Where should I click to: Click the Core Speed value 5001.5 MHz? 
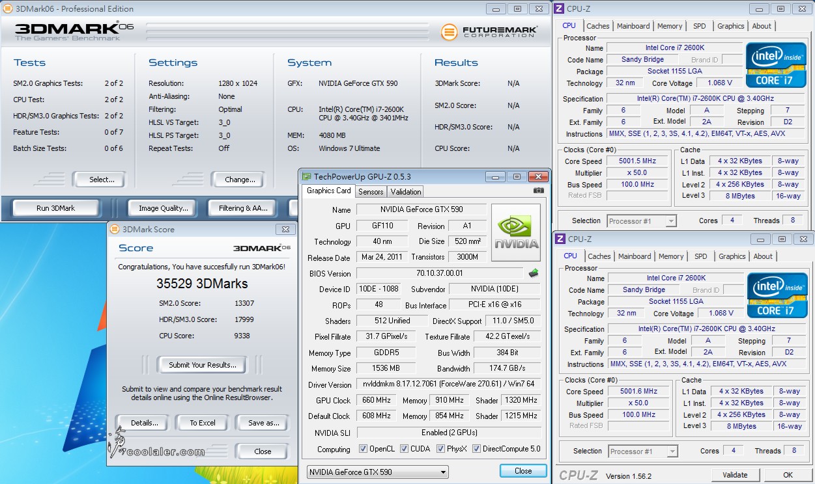click(x=638, y=161)
